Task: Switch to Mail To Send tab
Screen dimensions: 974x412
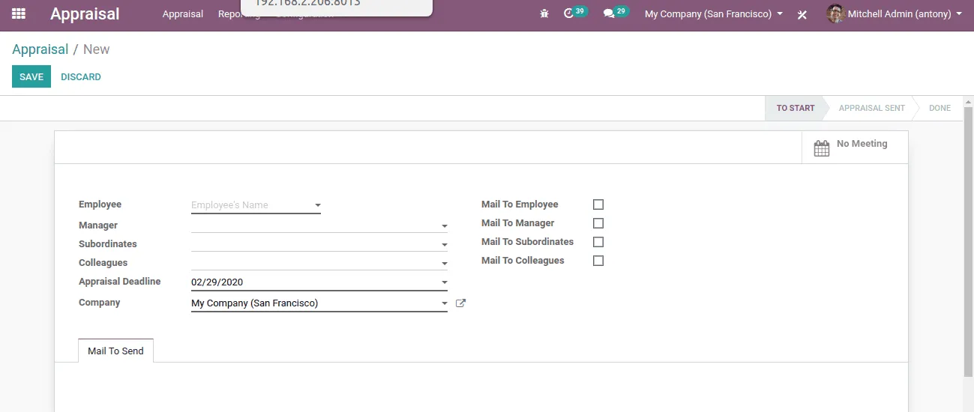Action: [x=115, y=351]
